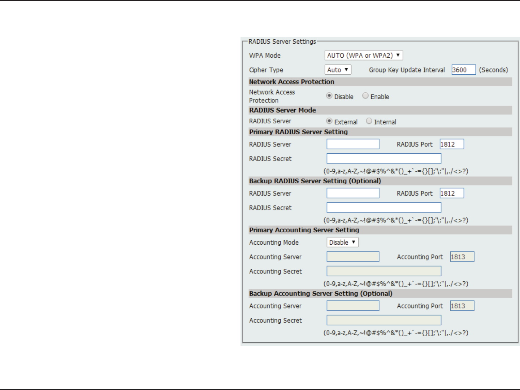Viewport: 520px width, 390px height.
Task: Click the 'Backup Accounting Server Setting (Optional)' header
Action: coord(321,293)
